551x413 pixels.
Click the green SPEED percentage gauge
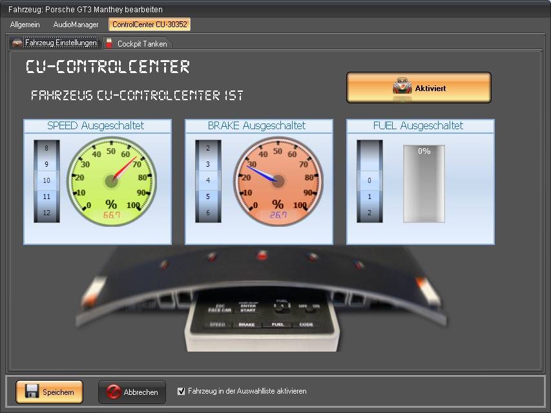[112, 182]
